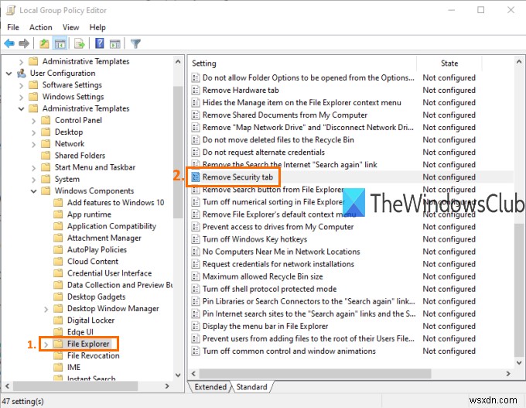Screen dimensions: 526x408
Task: Select the Credential User Interface folder
Action: click(109, 273)
